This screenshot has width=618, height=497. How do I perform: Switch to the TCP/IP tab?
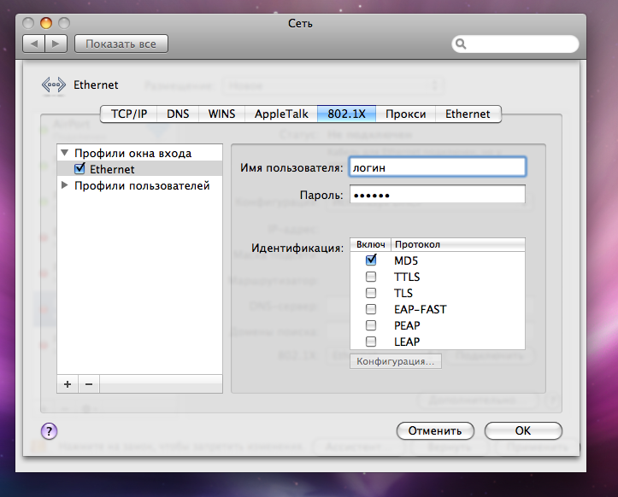(x=129, y=114)
